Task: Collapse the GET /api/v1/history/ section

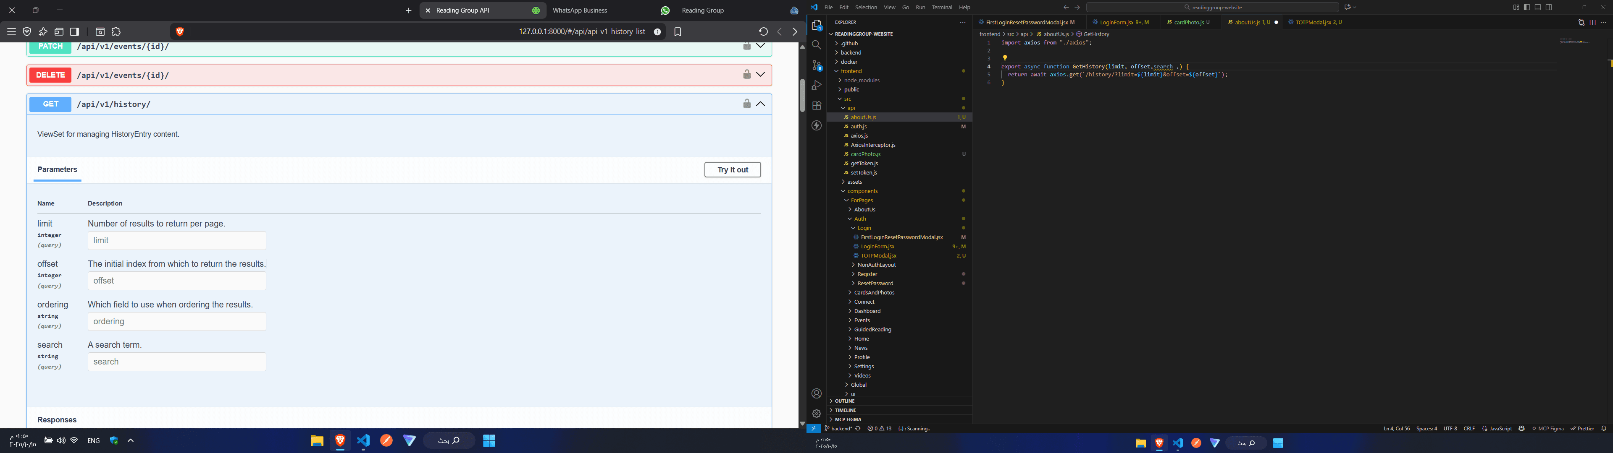Action: coord(761,104)
